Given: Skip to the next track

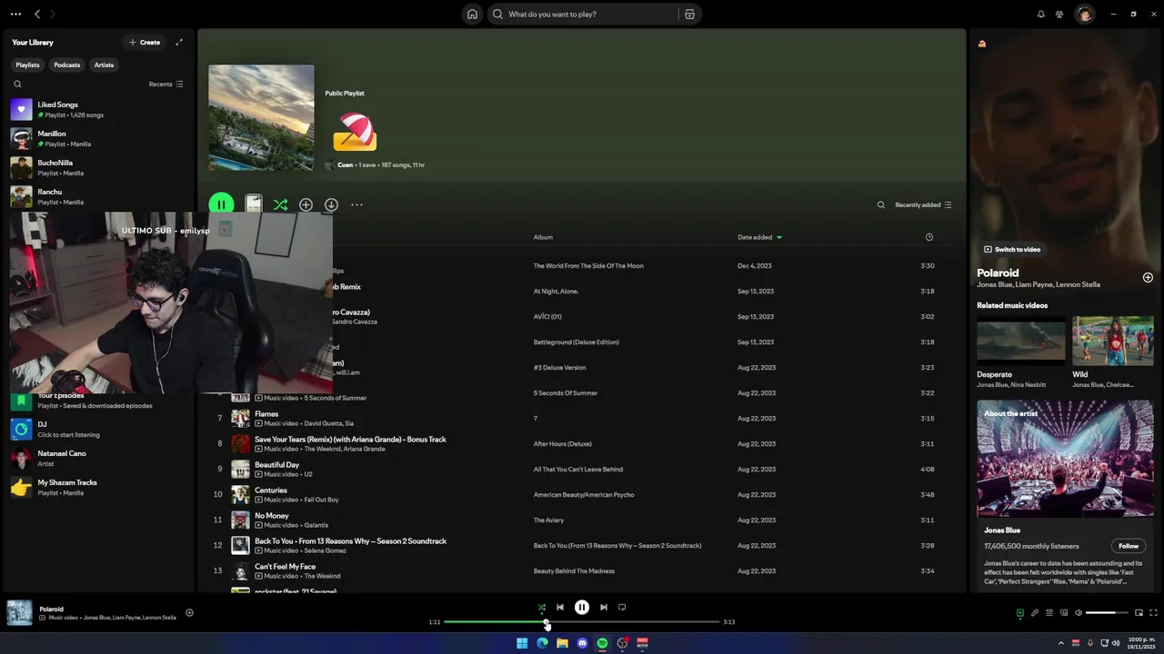Looking at the screenshot, I should click(x=604, y=608).
